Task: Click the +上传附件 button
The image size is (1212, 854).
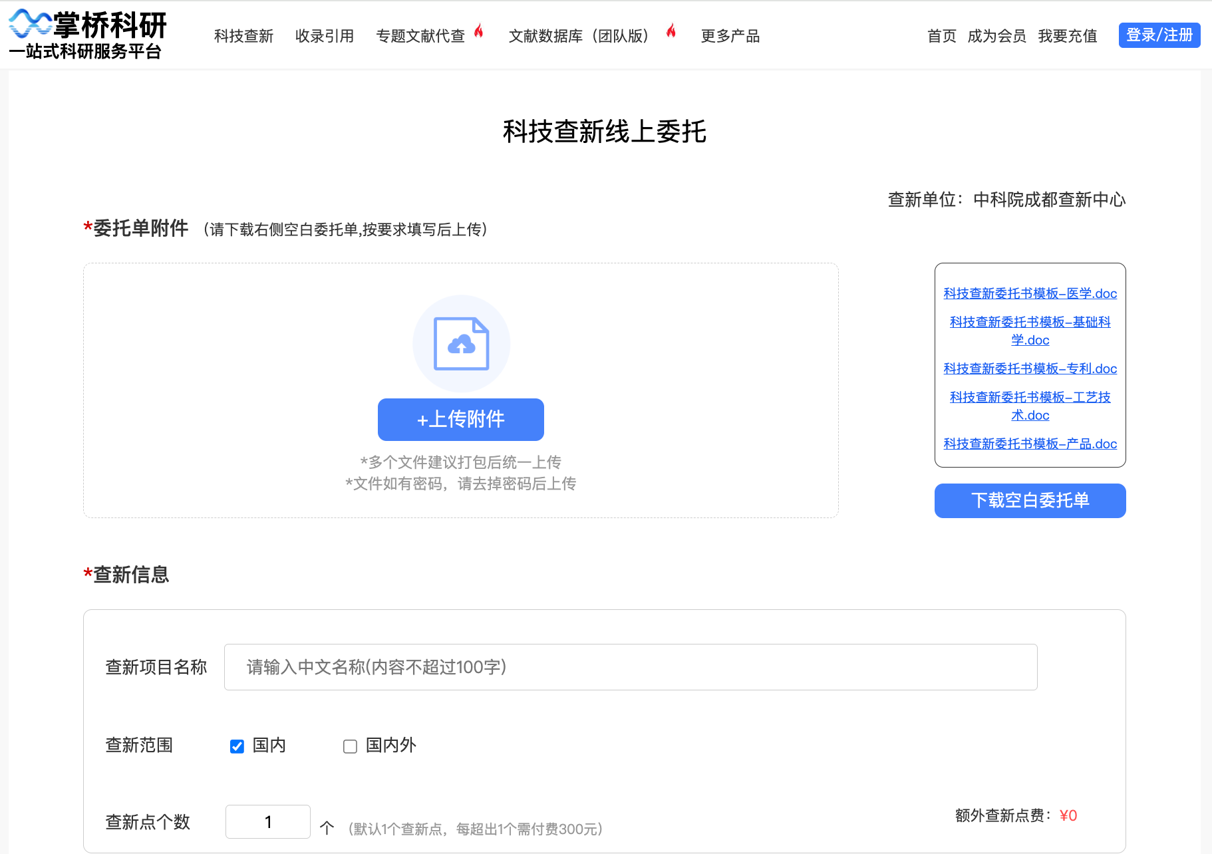Action: [x=461, y=420]
